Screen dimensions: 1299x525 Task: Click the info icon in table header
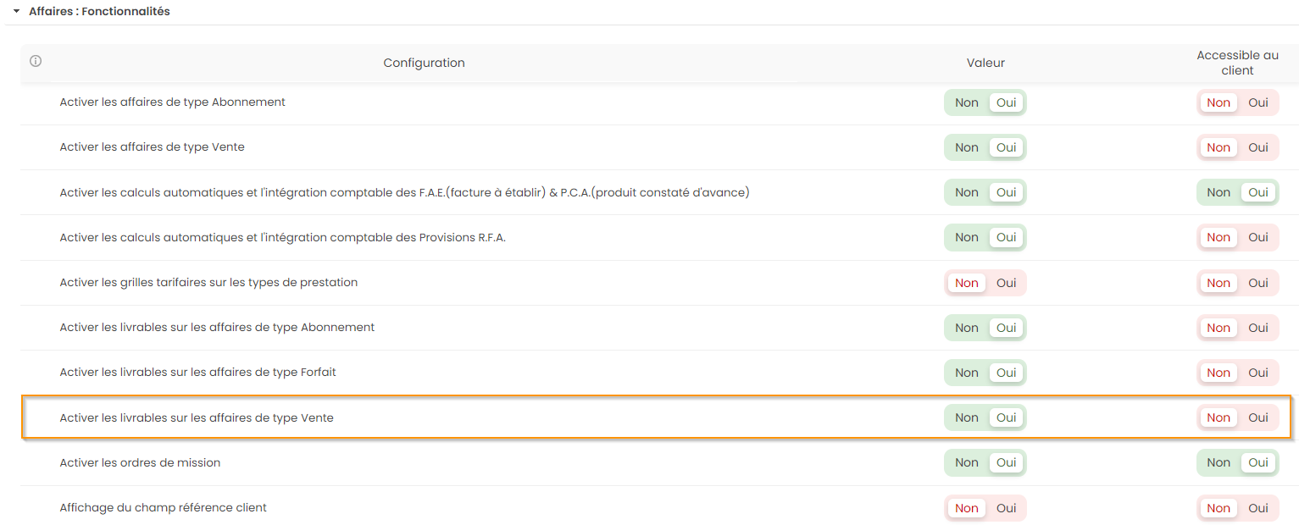36,61
